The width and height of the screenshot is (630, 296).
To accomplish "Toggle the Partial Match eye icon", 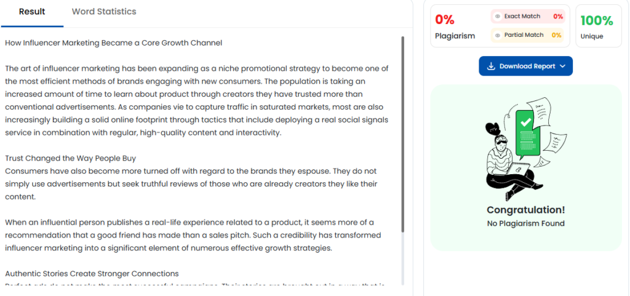I will (497, 35).
